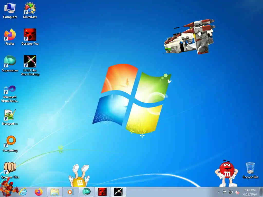Switch to Desktop Toa taskbar button
The height and width of the screenshot is (197, 263).
[x=102, y=192]
